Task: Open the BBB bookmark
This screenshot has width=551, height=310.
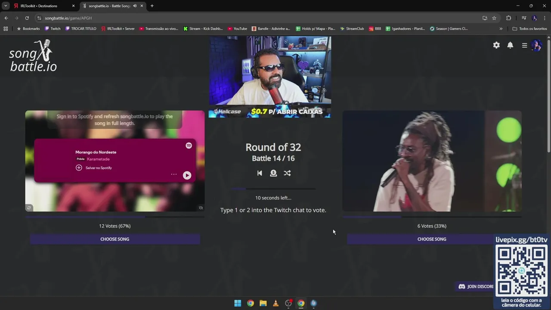Action: tap(375, 29)
